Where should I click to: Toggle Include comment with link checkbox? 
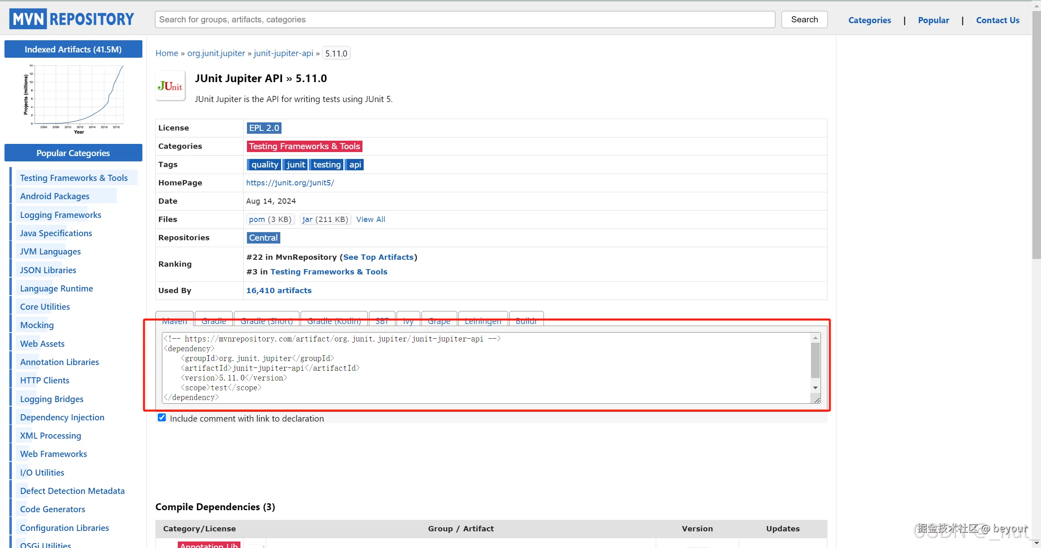coord(162,418)
